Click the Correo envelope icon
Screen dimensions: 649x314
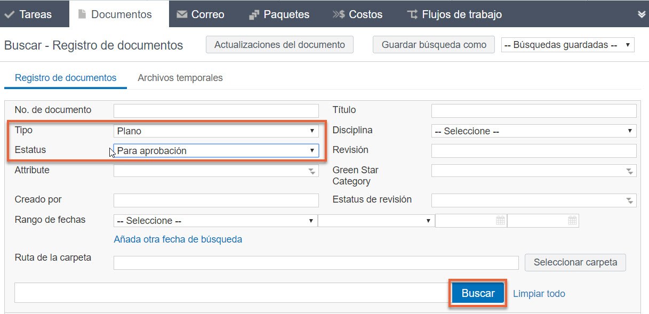point(182,14)
